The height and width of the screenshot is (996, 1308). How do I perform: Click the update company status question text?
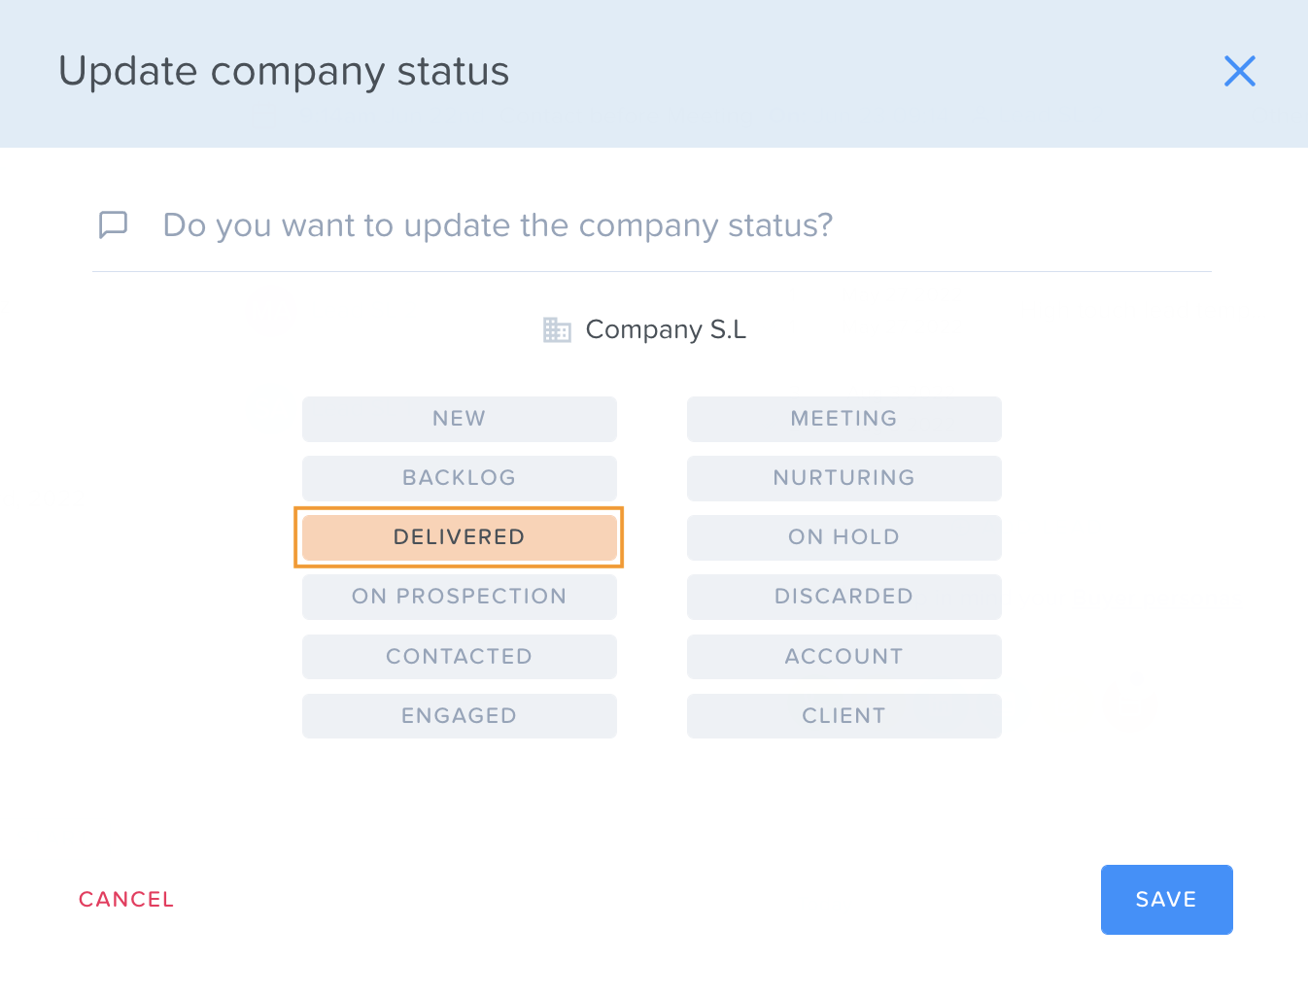498,225
